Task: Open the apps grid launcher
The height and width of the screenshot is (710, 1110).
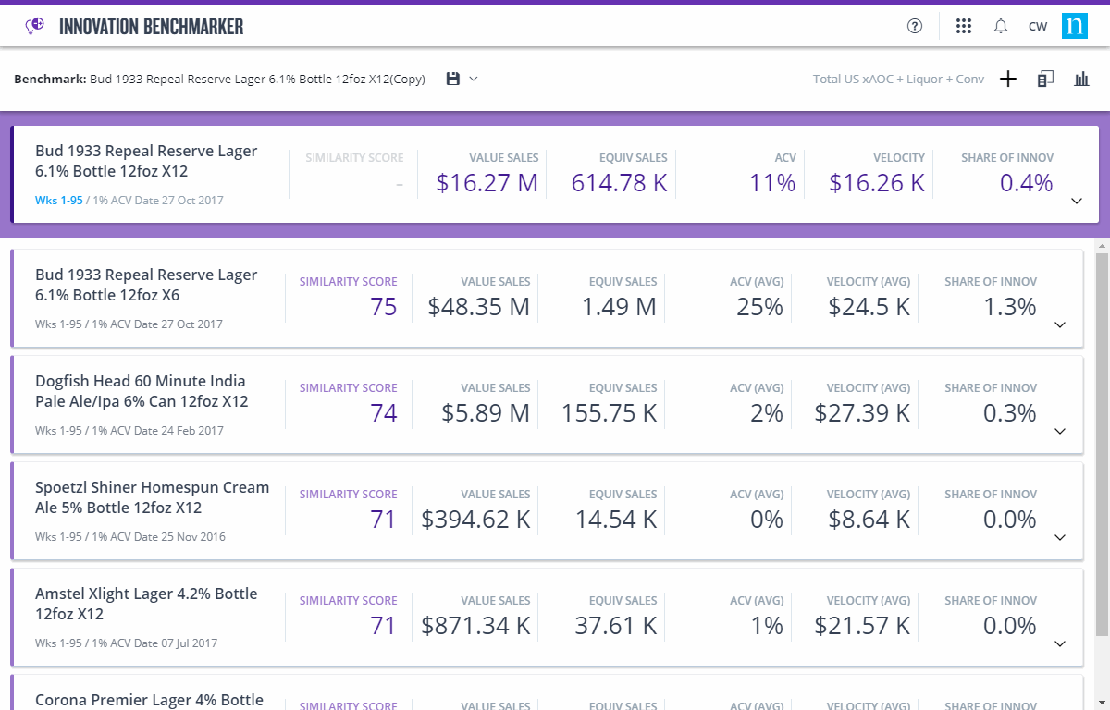Action: (964, 26)
